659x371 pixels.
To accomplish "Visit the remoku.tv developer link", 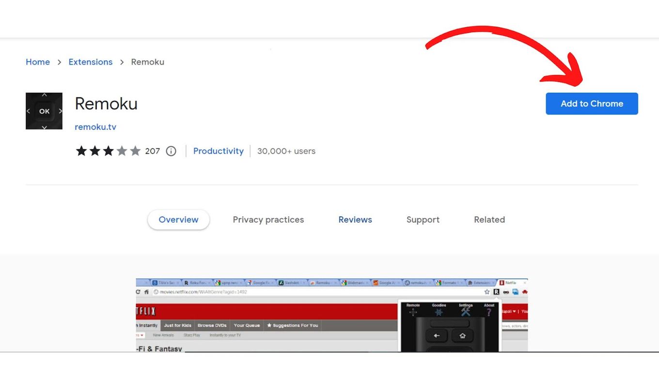I will click(x=95, y=127).
